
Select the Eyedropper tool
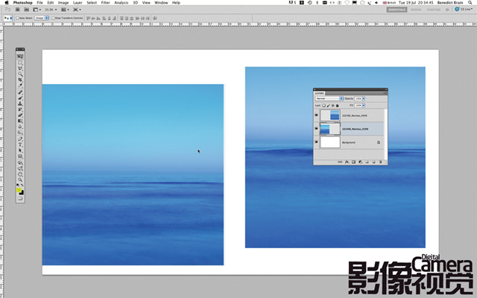tap(20, 86)
